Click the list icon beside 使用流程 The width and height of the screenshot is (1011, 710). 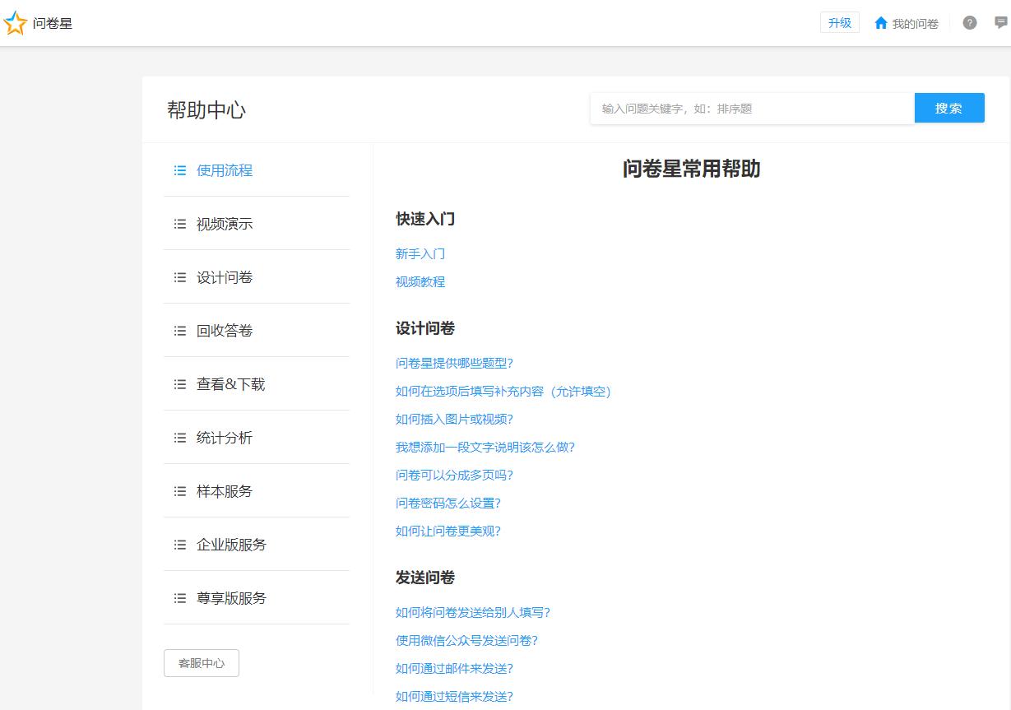(179, 170)
